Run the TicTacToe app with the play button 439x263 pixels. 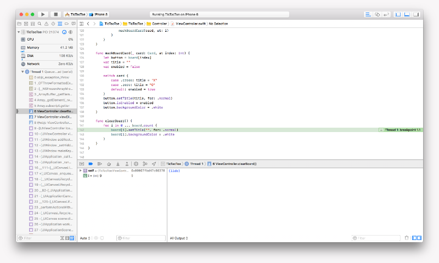tap(43, 14)
